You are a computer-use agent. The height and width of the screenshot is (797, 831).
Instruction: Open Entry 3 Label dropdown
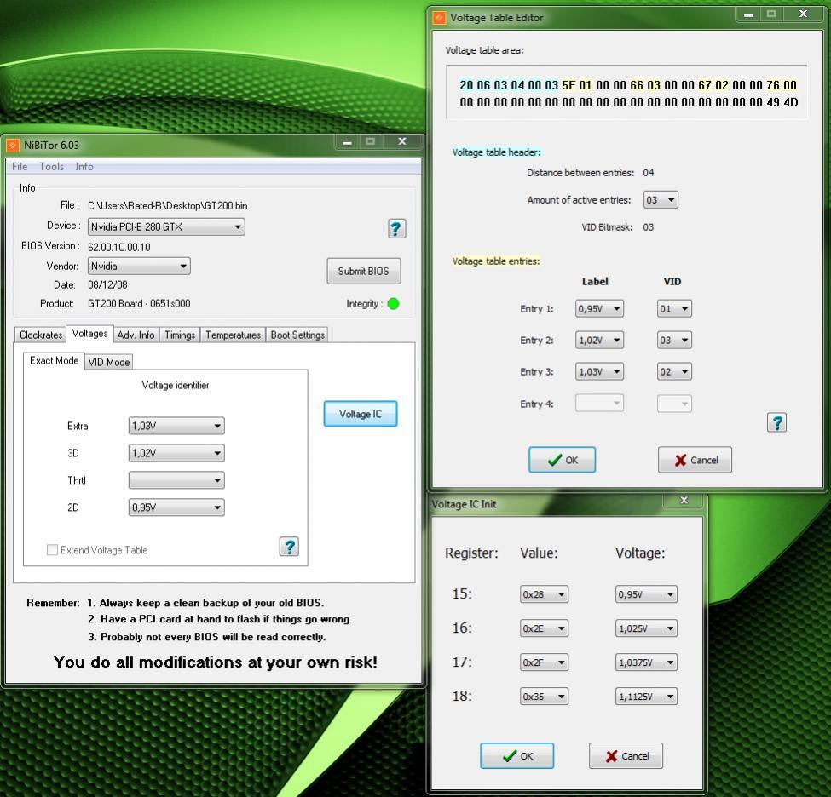(x=599, y=372)
